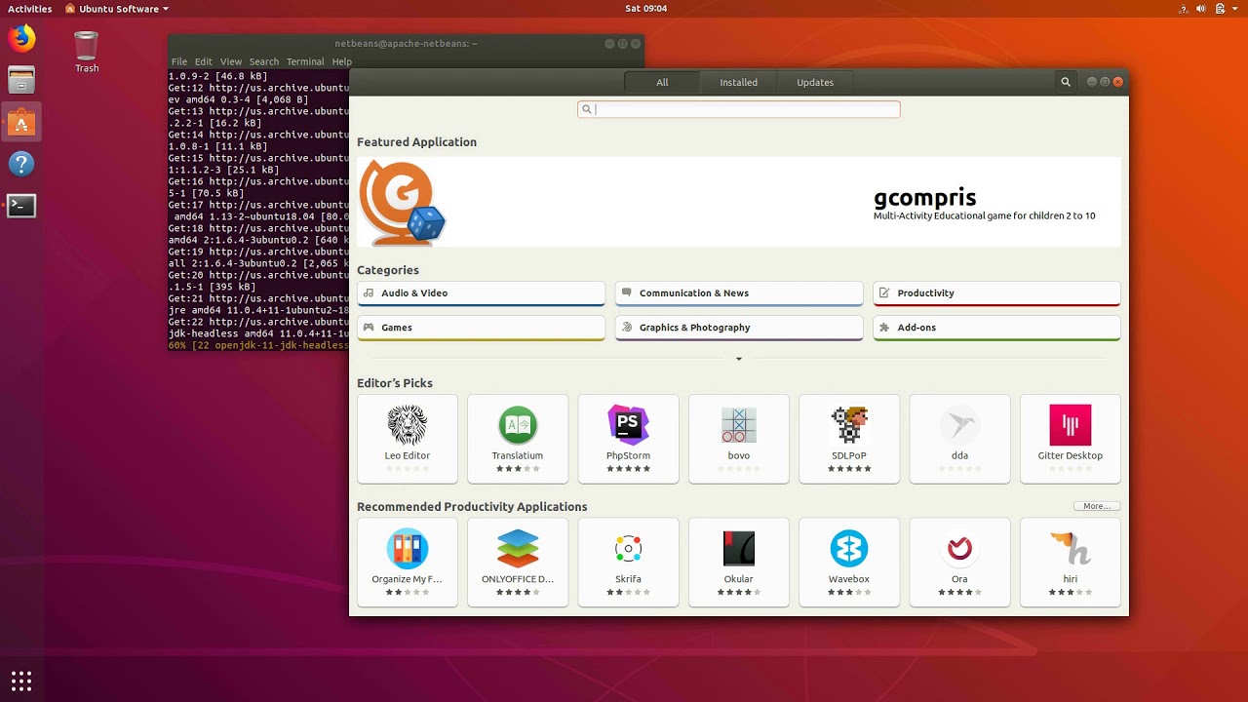The height and width of the screenshot is (702, 1248).
Task: Click the gcompris featured application logo
Action: (x=403, y=203)
